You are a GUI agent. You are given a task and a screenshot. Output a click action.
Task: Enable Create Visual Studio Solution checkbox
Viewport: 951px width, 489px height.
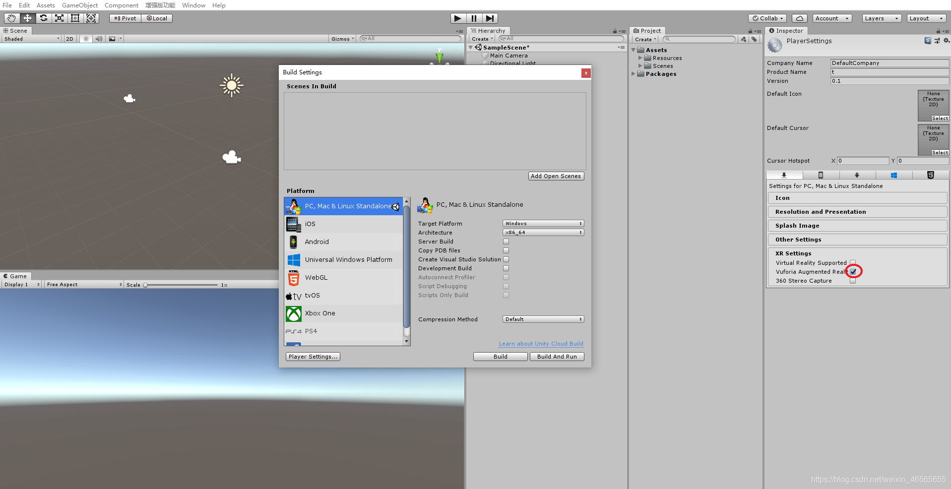pyautogui.click(x=506, y=259)
